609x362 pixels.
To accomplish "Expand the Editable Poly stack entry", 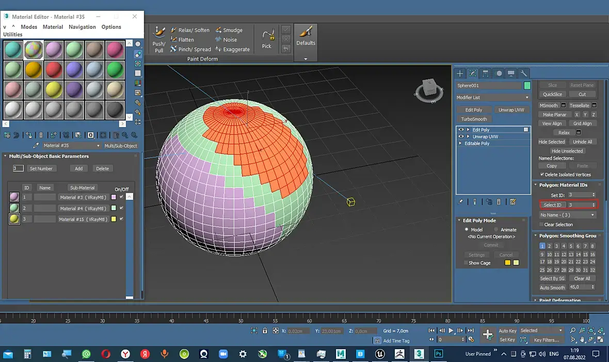I will click(x=460, y=144).
